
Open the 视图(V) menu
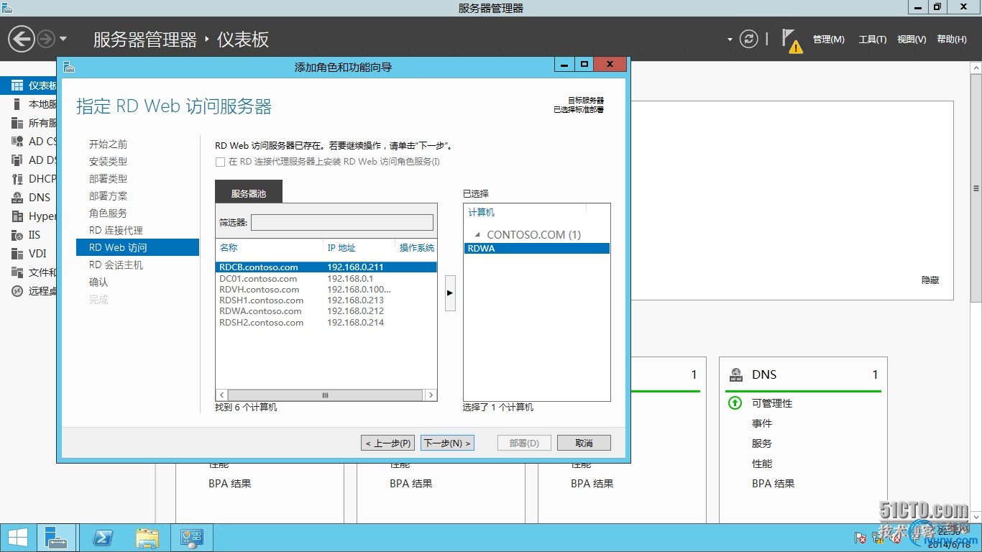pyautogui.click(x=912, y=40)
